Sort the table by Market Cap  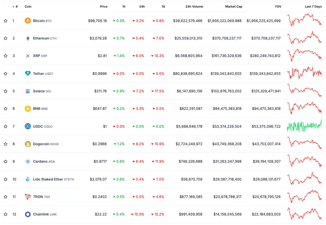(x=233, y=6)
